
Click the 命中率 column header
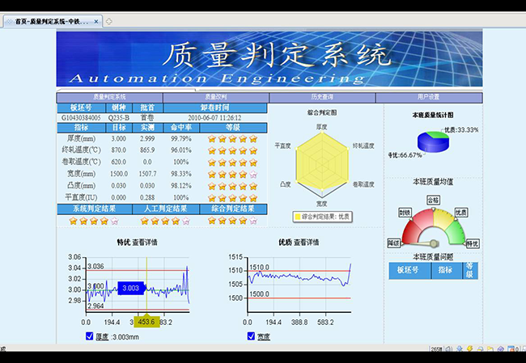click(x=181, y=128)
